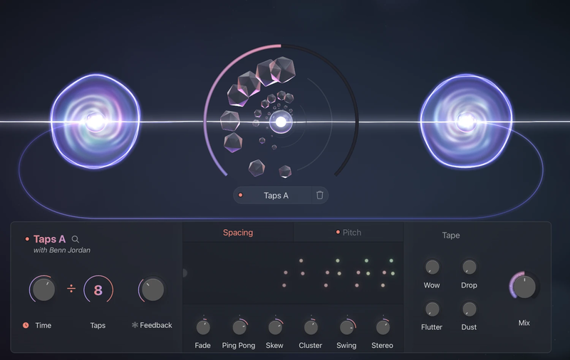Click the divide symbol between Time and Taps

pyautogui.click(x=71, y=290)
